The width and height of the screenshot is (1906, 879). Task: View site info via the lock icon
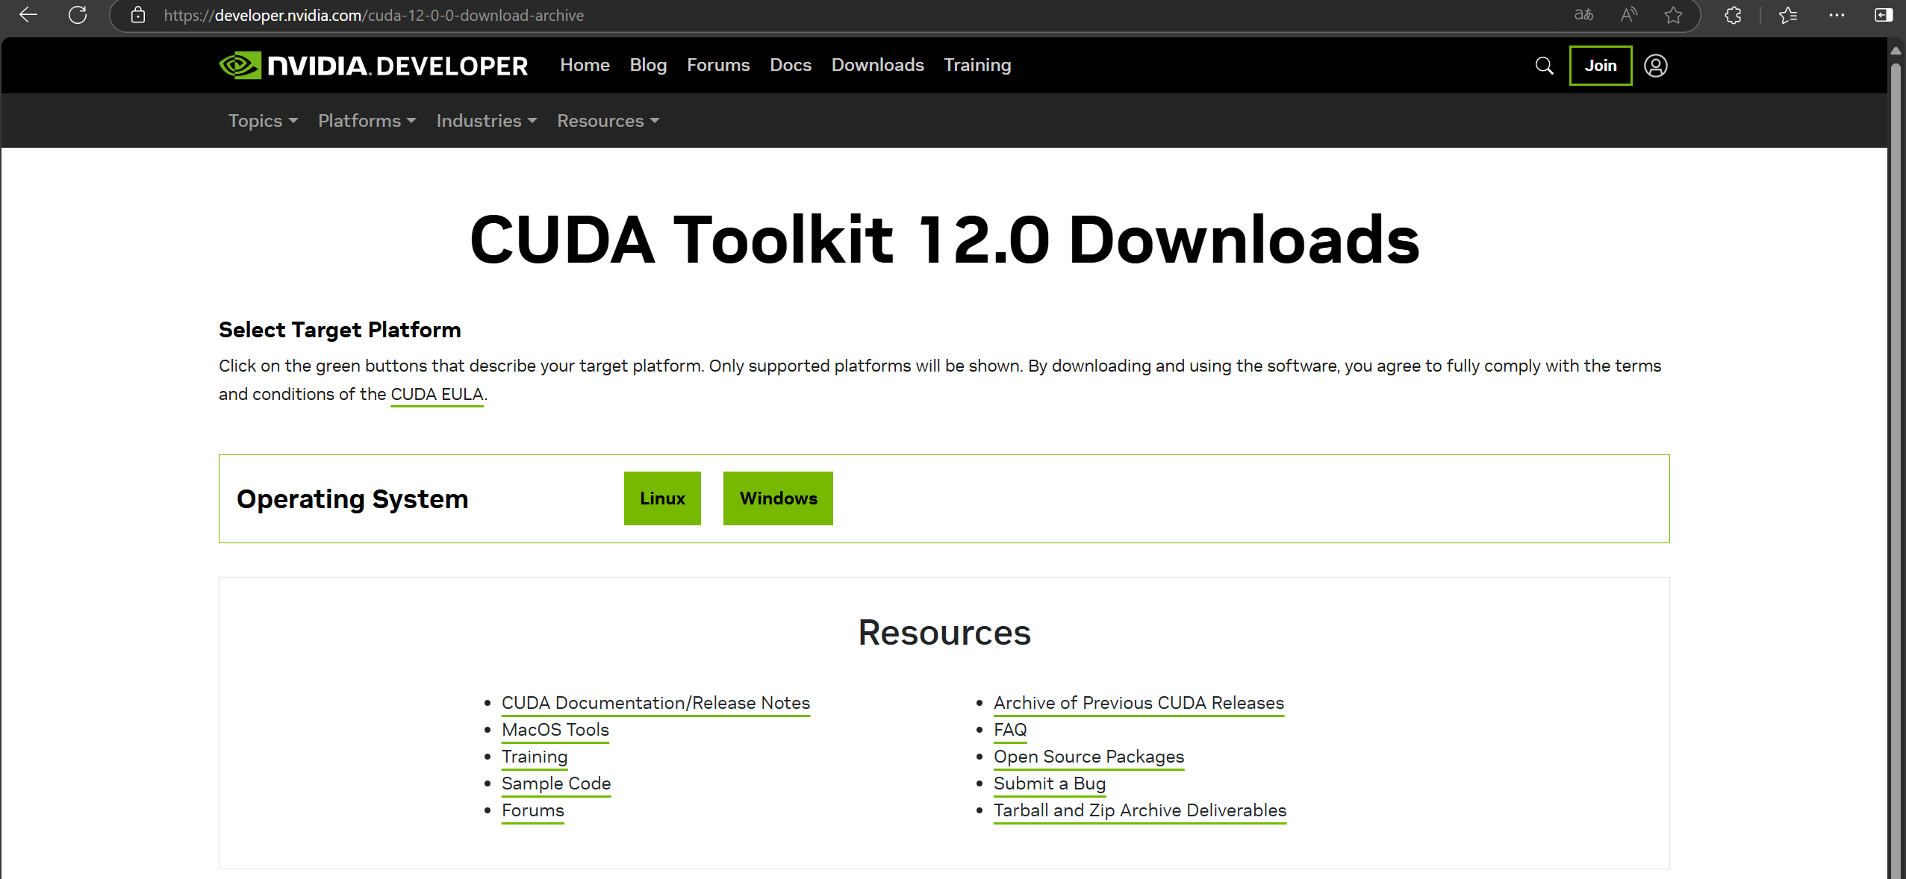click(138, 15)
